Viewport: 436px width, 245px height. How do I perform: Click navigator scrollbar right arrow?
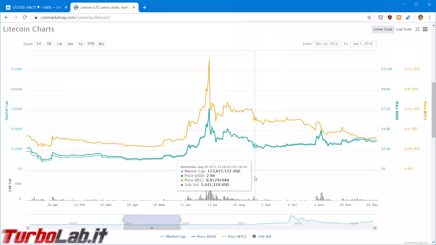[x=375, y=228]
